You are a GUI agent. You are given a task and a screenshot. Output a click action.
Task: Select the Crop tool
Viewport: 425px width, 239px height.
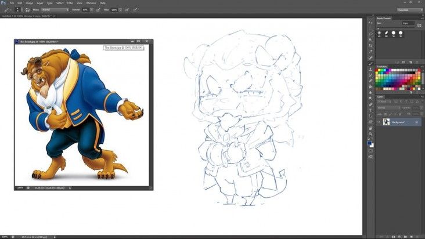370,46
